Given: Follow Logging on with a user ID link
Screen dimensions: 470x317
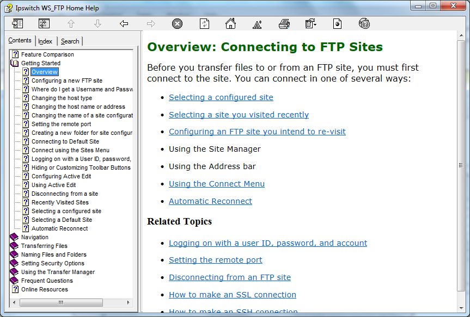Looking at the screenshot, I should point(267,243).
